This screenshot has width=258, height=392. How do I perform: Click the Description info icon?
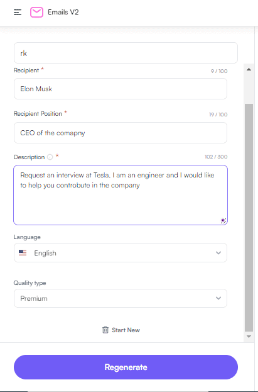click(50, 157)
